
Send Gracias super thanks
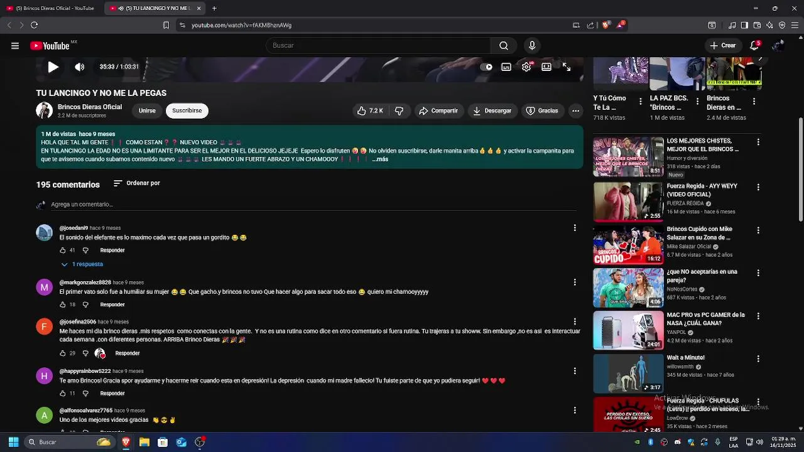542,110
